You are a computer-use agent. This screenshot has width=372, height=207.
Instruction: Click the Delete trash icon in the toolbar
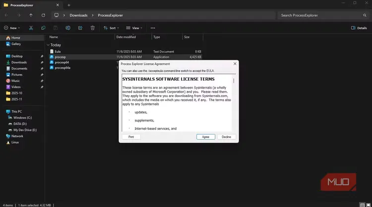93,28
